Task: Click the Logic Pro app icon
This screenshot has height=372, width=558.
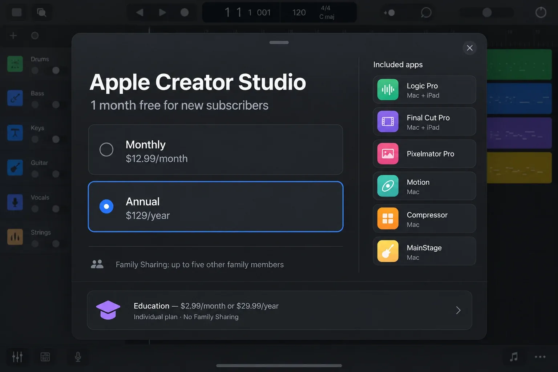Action: coord(388,89)
